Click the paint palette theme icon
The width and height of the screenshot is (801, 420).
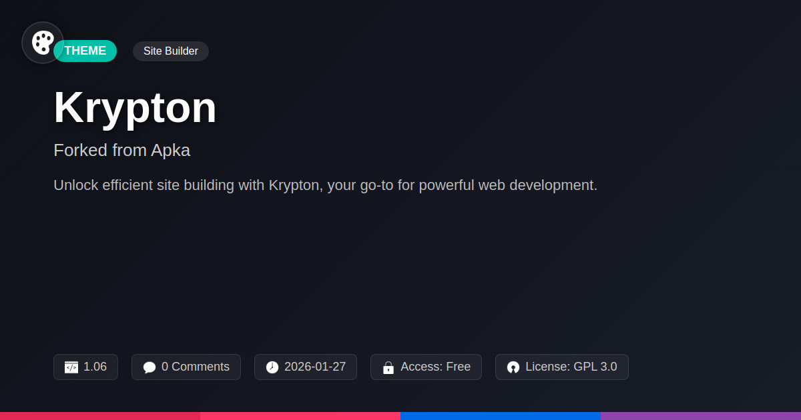[x=43, y=43]
